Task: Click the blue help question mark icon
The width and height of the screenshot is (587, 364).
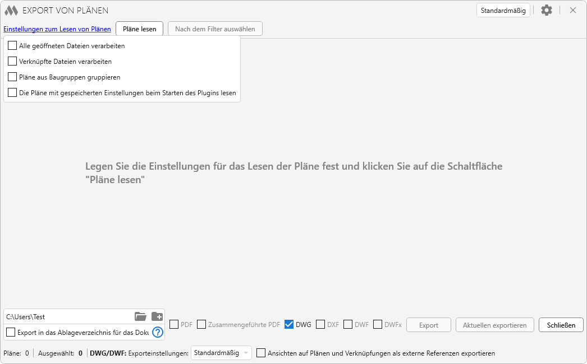Action: pyautogui.click(x=158, y=333)
